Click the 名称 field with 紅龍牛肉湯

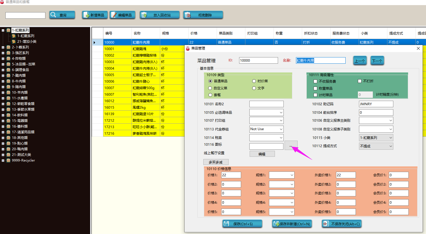(x=321, y=60)
